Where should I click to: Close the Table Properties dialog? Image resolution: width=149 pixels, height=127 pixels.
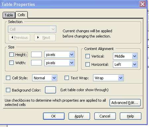142,4
